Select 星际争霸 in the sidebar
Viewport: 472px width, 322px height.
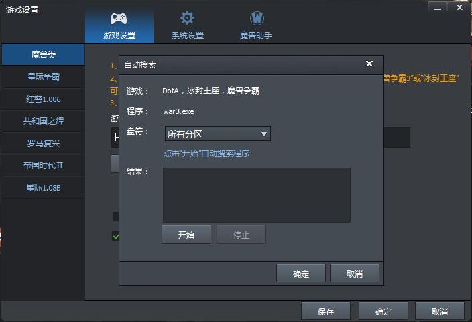[x=44, y=76]
